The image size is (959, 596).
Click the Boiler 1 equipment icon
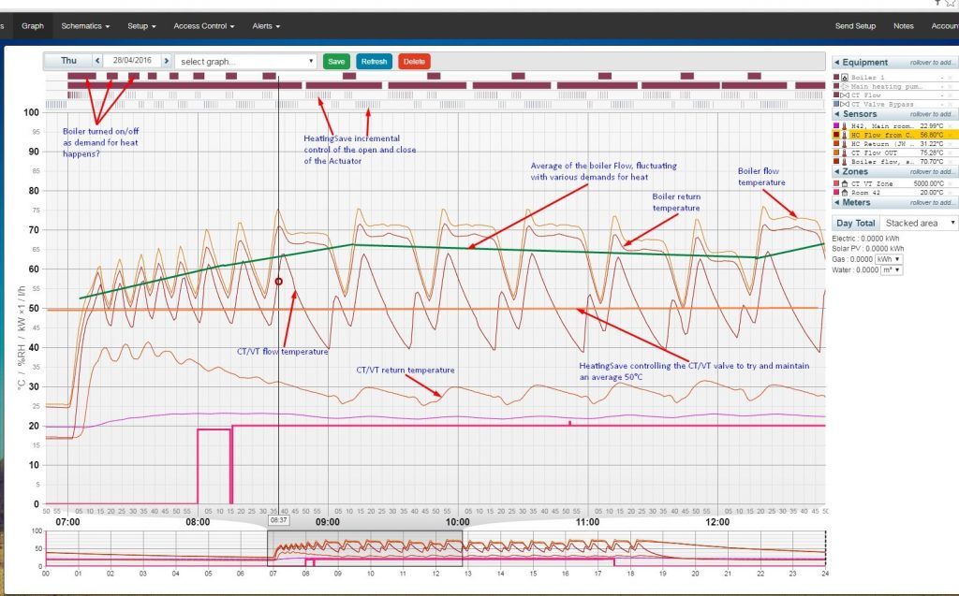[x=845, y=77]
